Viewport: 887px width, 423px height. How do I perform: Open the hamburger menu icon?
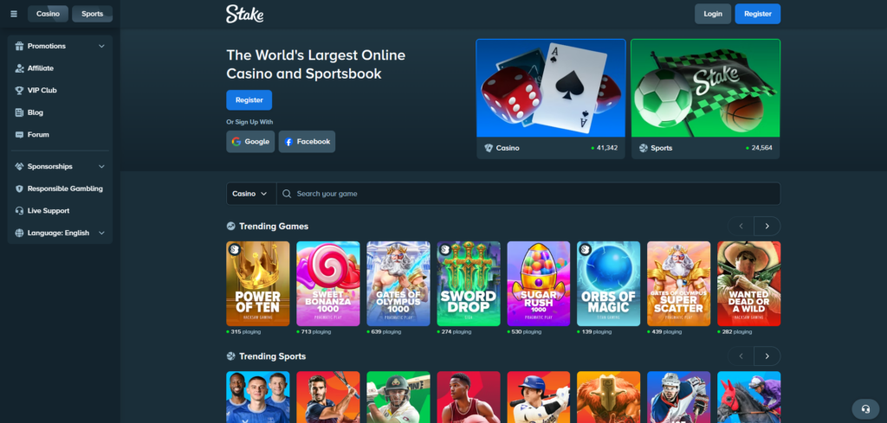(14, 14)
